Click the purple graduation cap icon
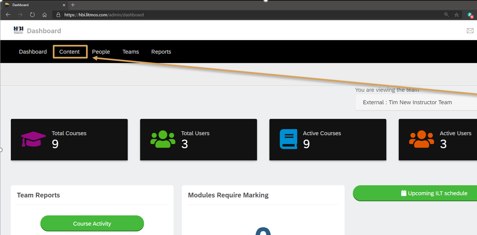Viewport: 477px width, 235px height. tap(33, 139)
